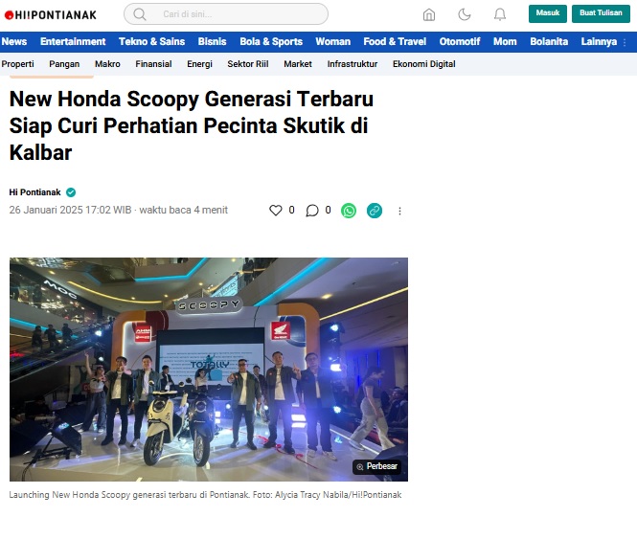This screenshot has height=539, width=637.
Task: Open Otomotif menu item
Action: 460,42
